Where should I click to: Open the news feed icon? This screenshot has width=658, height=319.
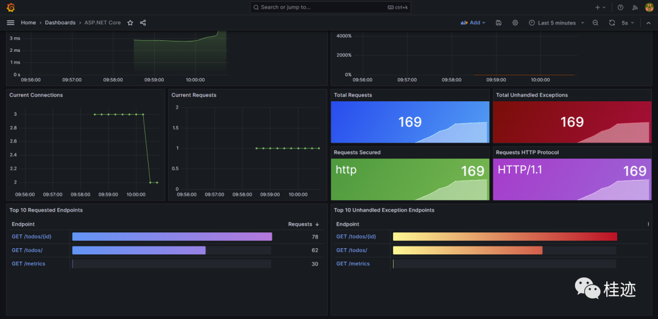635,7
